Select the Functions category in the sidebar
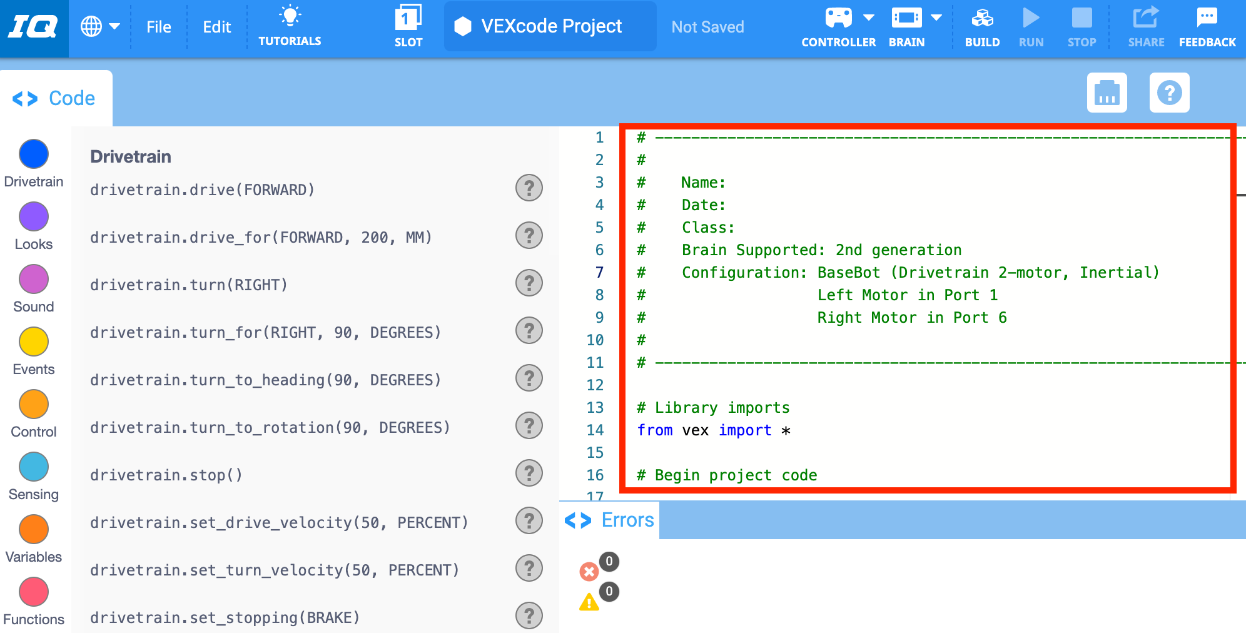The width and height of the screenshot is (1246, 633). (34, 592)
